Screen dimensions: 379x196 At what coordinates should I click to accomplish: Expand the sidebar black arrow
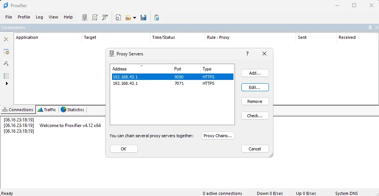pyautogui.click(x=7, y=84)
